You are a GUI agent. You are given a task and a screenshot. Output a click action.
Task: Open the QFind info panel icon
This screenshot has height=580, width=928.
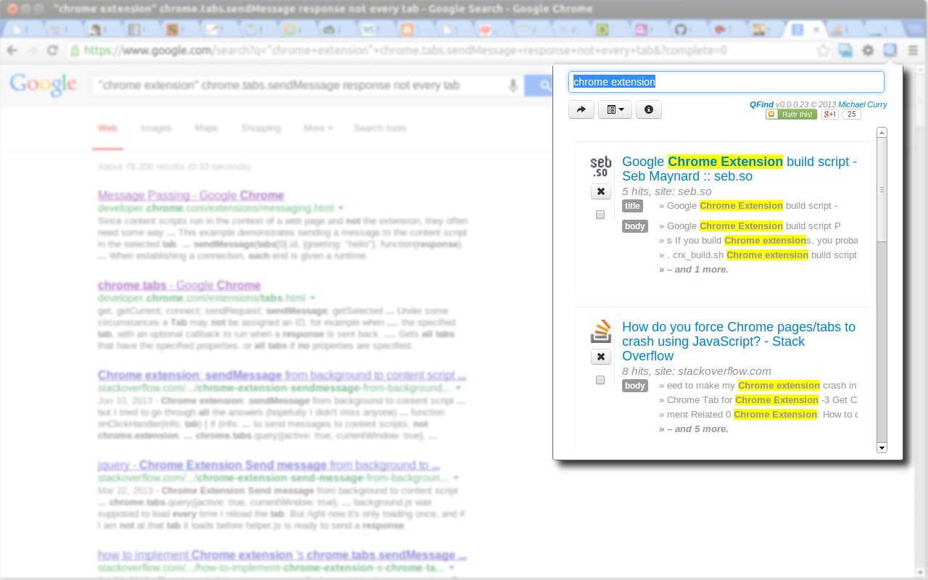[x=649, y=109]
